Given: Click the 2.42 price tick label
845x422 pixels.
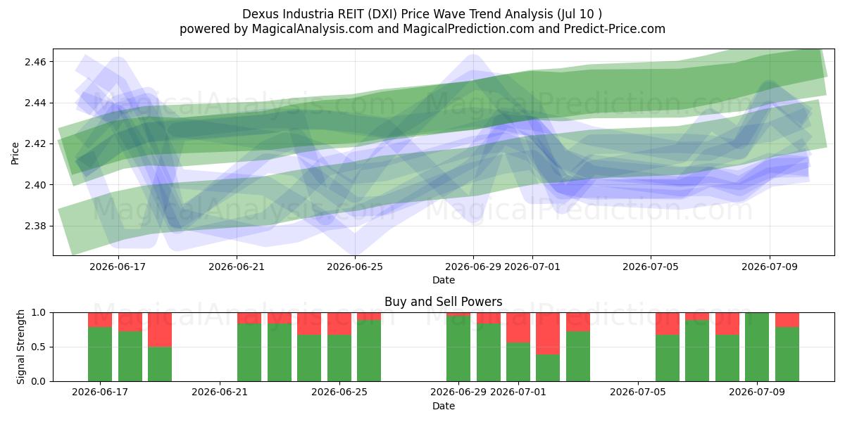Looking at the screenshot, I should coord(36,143).
